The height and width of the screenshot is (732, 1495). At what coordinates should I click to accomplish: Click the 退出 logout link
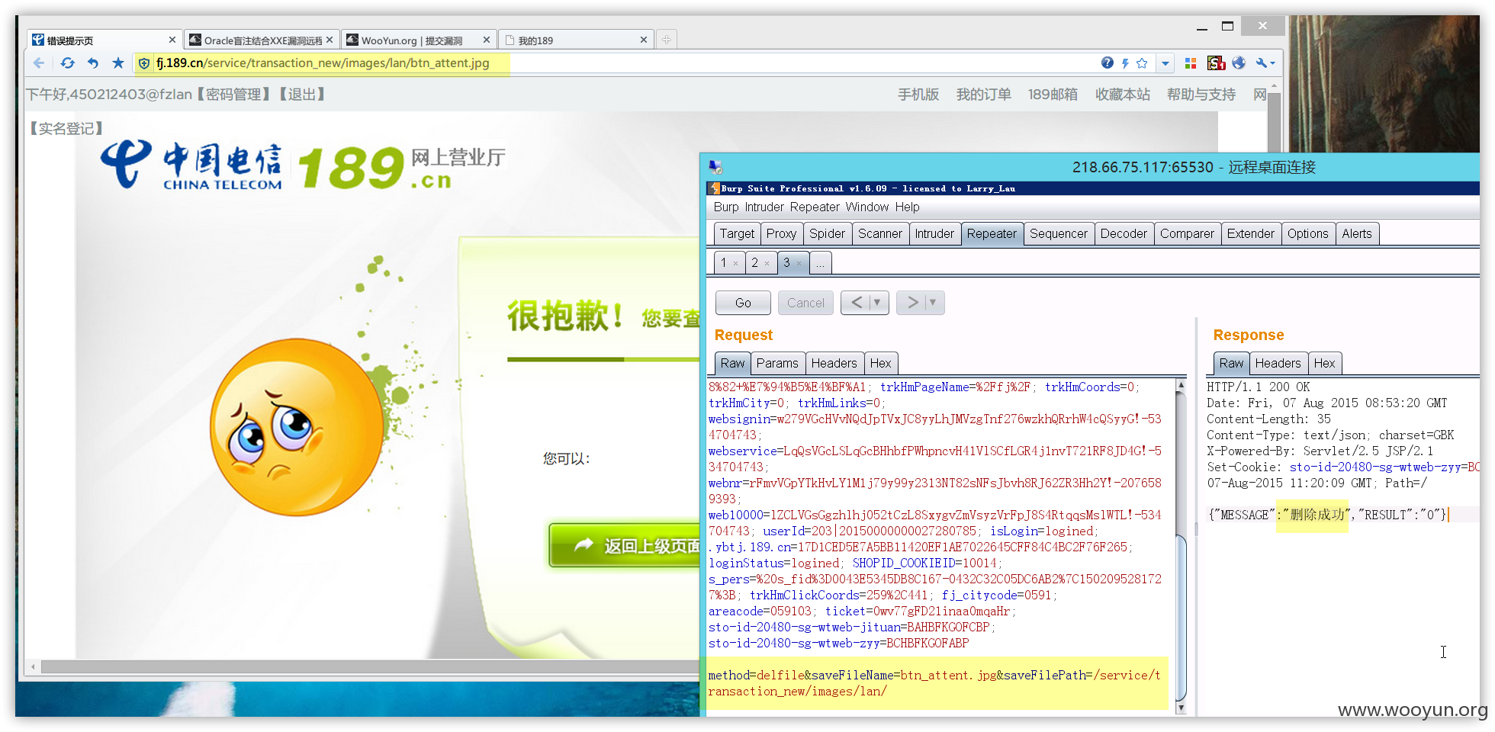[301, 95]
